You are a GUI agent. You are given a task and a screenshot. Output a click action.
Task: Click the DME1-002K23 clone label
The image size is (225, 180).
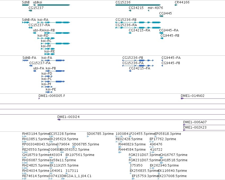pyautogui.click(x=195, y=127)
